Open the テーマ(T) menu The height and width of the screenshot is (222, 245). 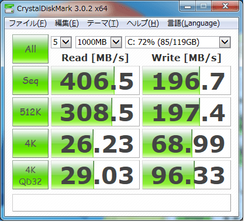click(102, 23)
